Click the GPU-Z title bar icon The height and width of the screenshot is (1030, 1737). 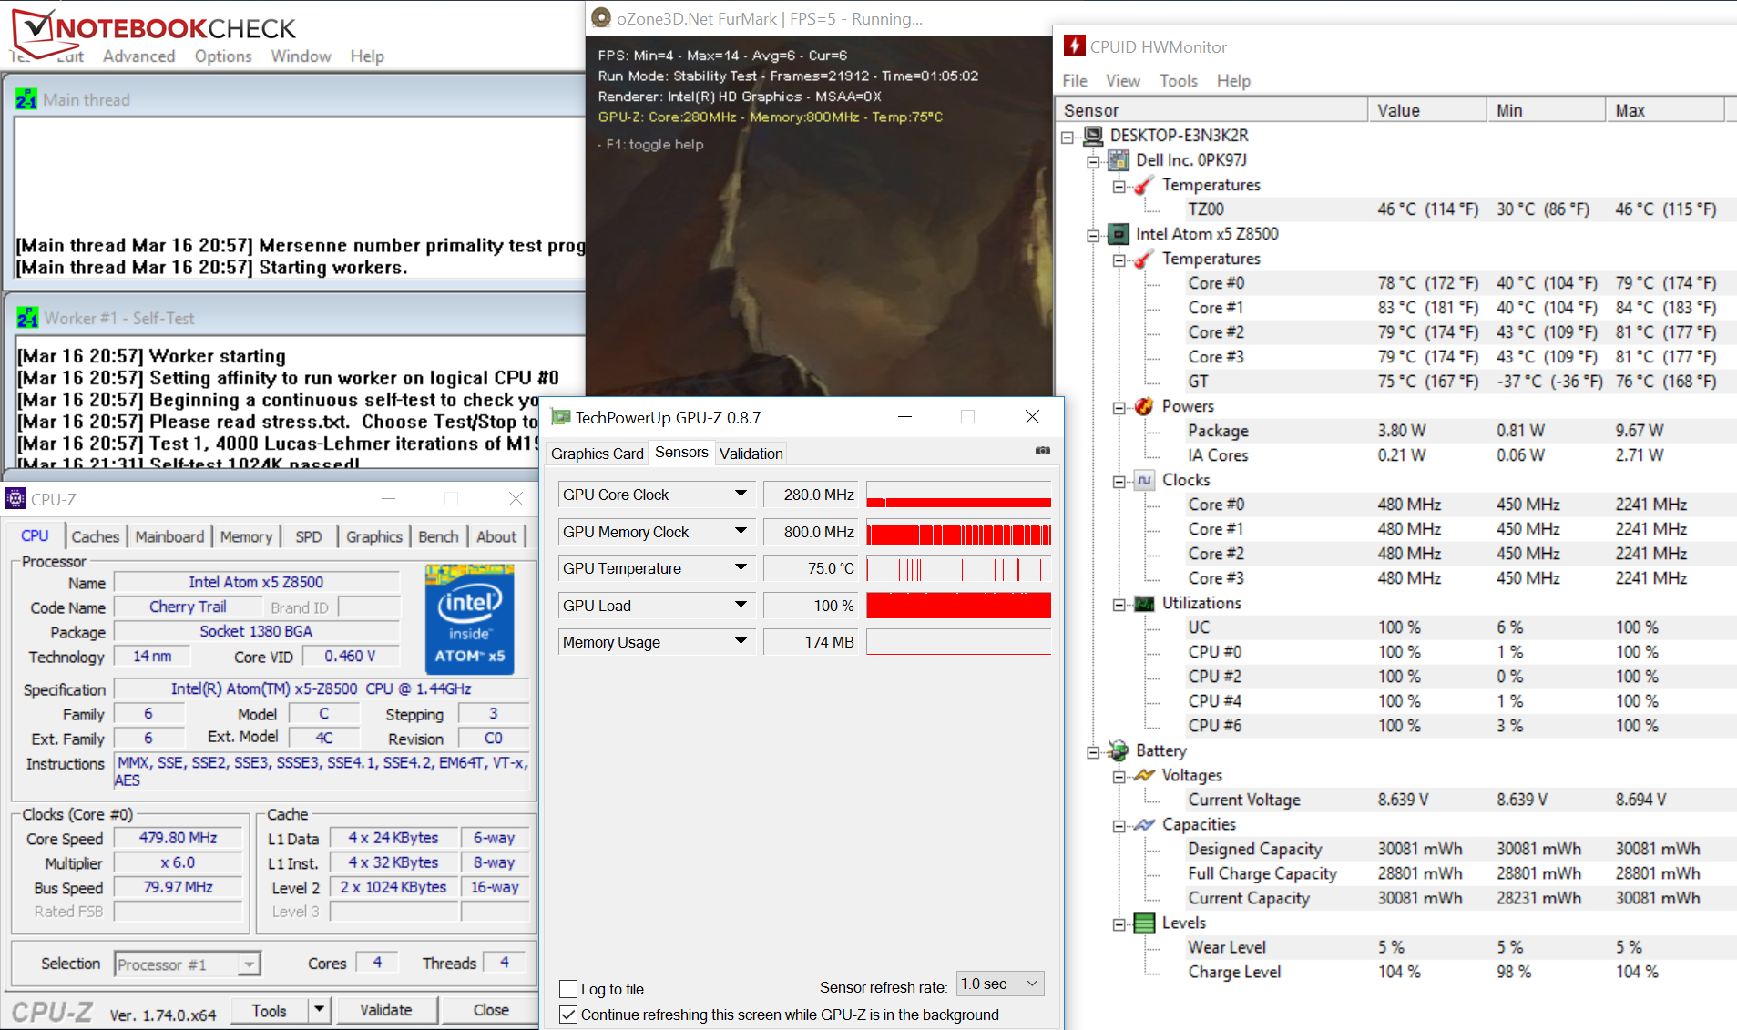[x=561, y=417]
